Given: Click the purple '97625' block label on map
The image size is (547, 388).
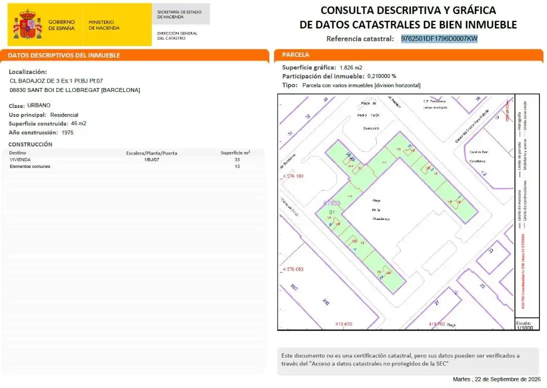Looking at the screenshot, I should (332, 203).
